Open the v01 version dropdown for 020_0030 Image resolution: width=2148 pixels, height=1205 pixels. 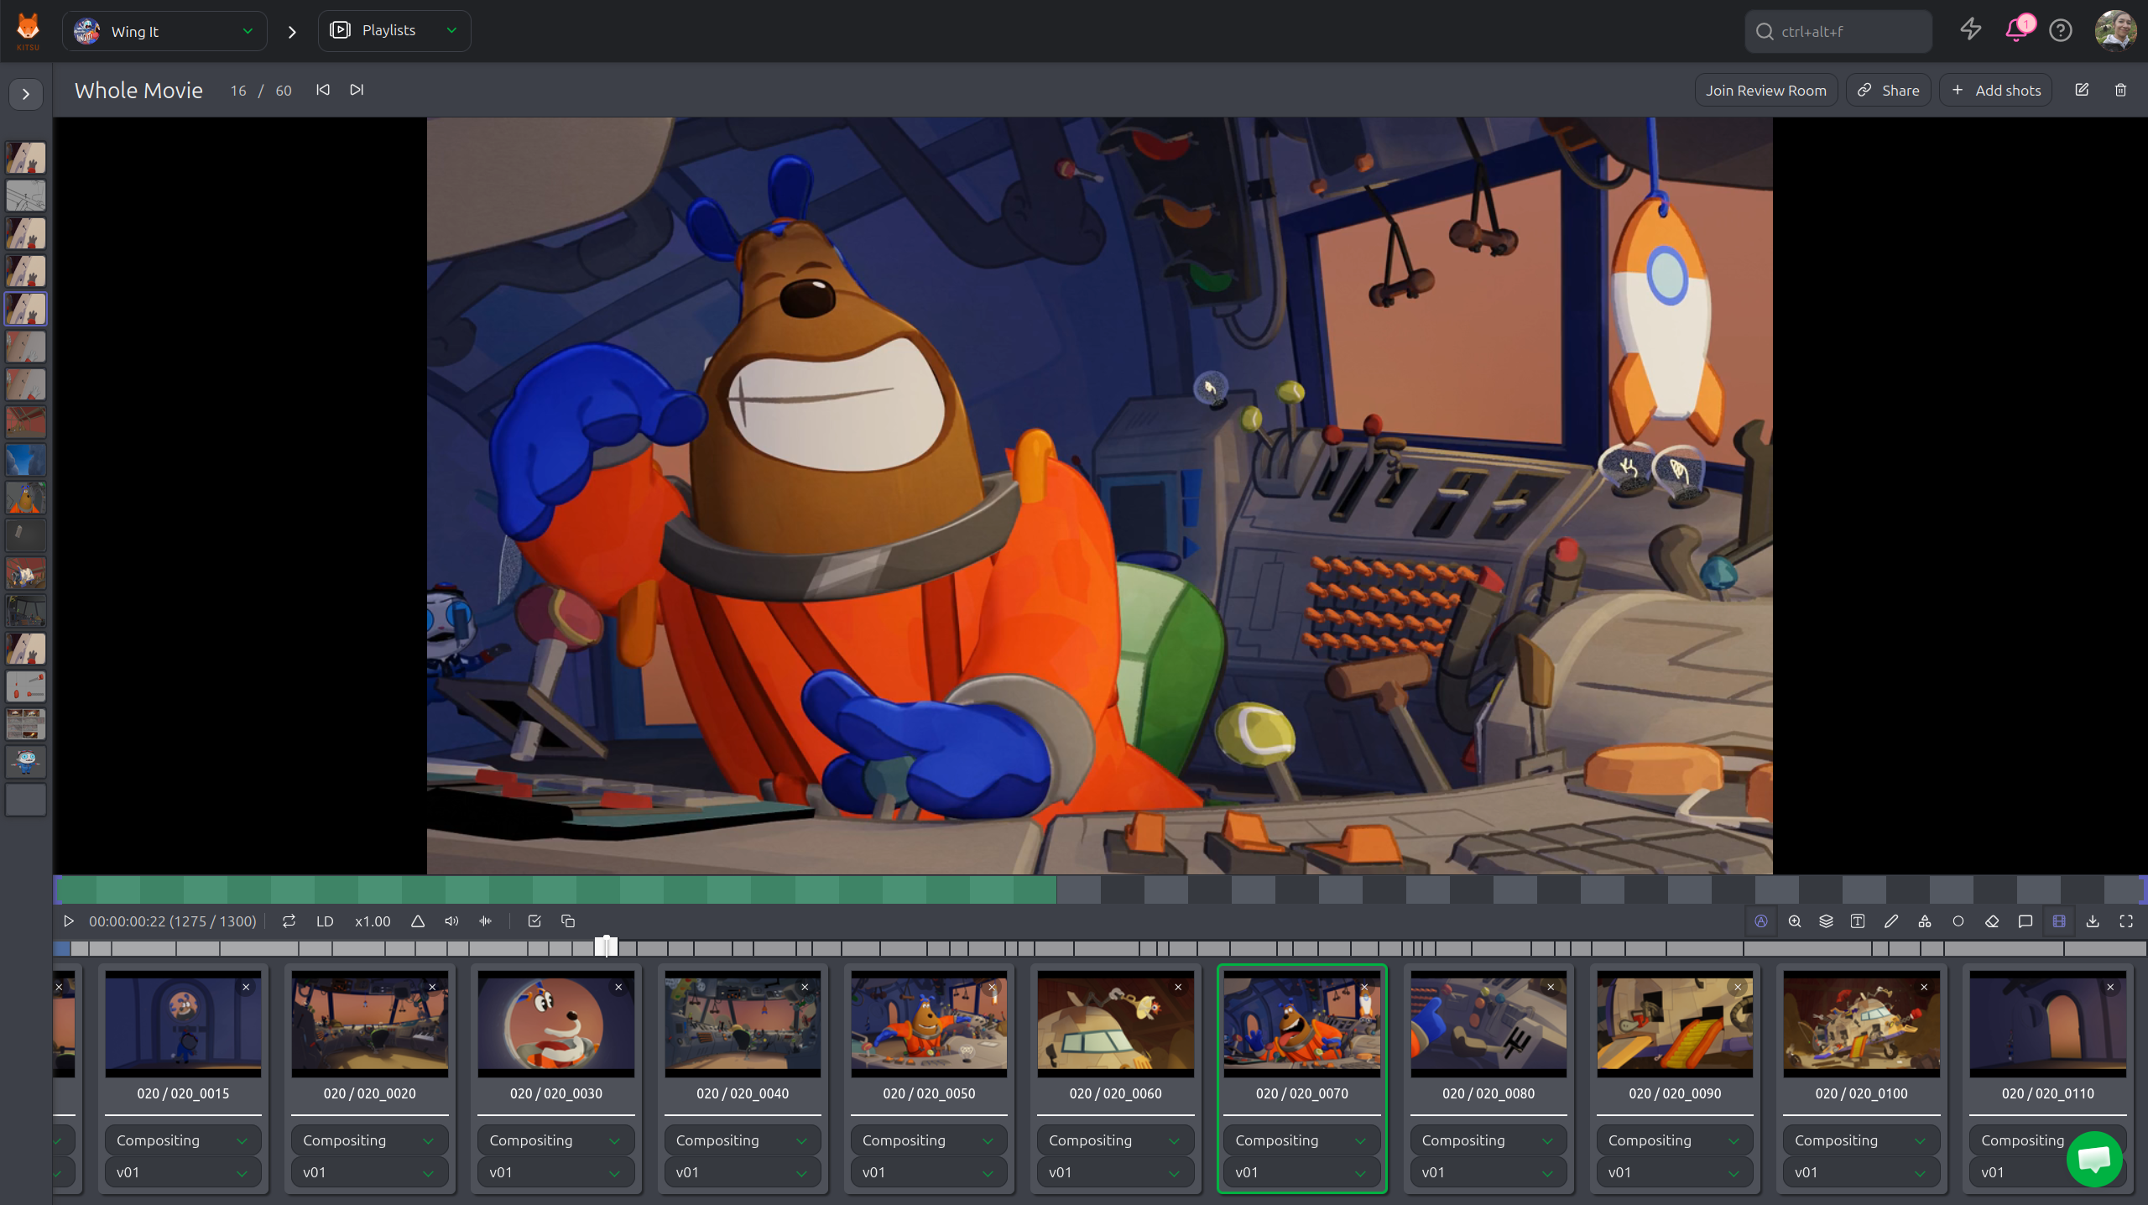(x=555, y=1172)
